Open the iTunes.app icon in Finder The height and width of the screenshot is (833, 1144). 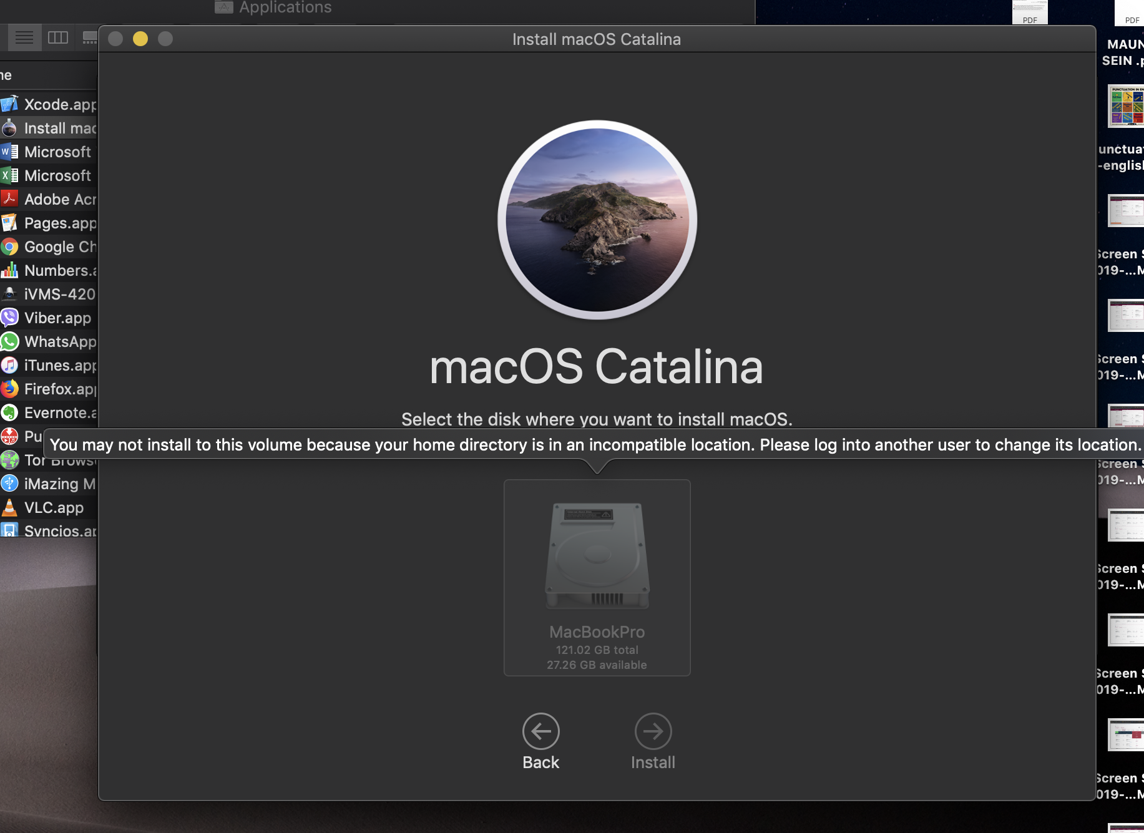coord(9,365)
